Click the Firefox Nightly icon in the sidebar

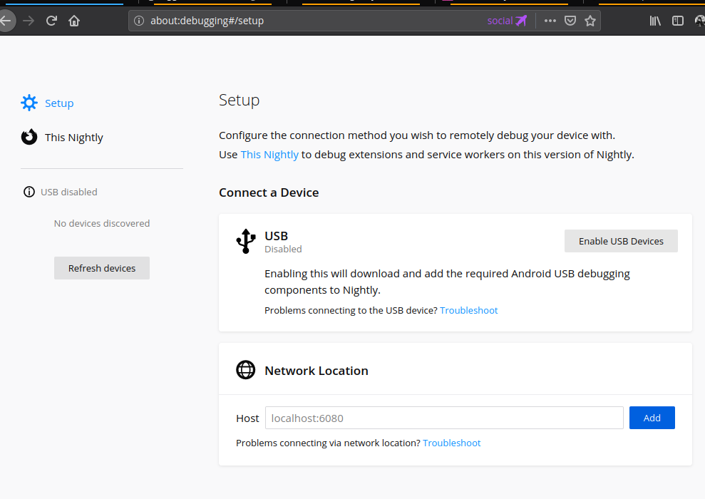(x=29, y=137)
